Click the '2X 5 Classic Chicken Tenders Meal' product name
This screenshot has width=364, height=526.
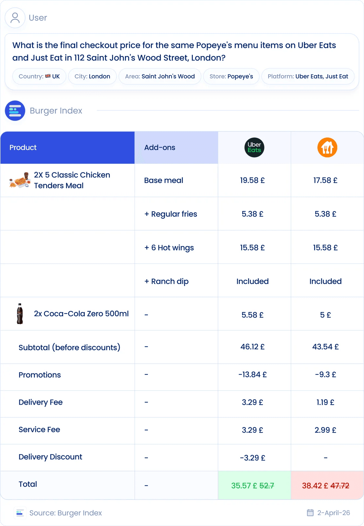coord(72,180)
